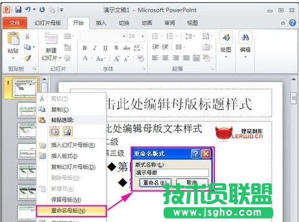Click the 版式名称 input field
The width and height of the screenshot is (299, 222).
(172, 173)
